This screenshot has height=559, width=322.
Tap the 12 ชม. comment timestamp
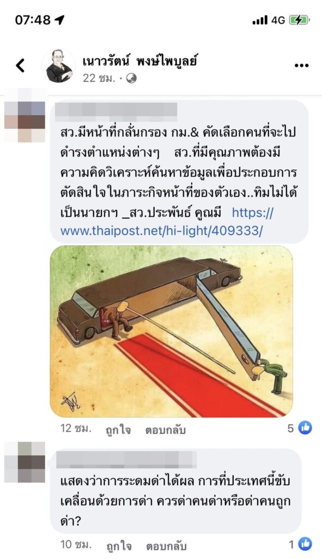(x=76, y=428)
